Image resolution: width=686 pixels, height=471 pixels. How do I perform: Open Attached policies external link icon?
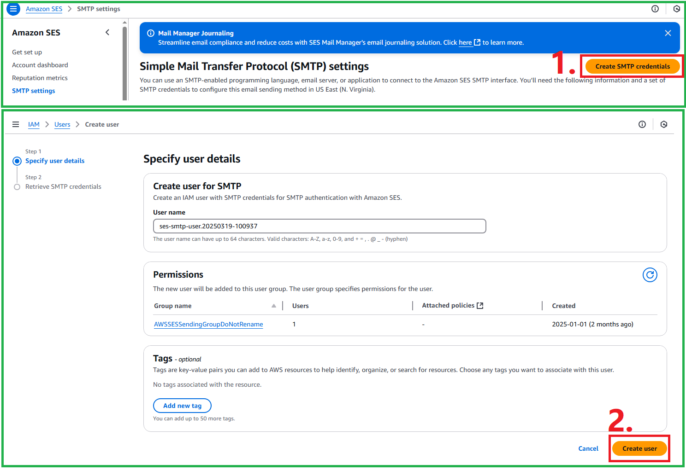click(x=480, y=305)
